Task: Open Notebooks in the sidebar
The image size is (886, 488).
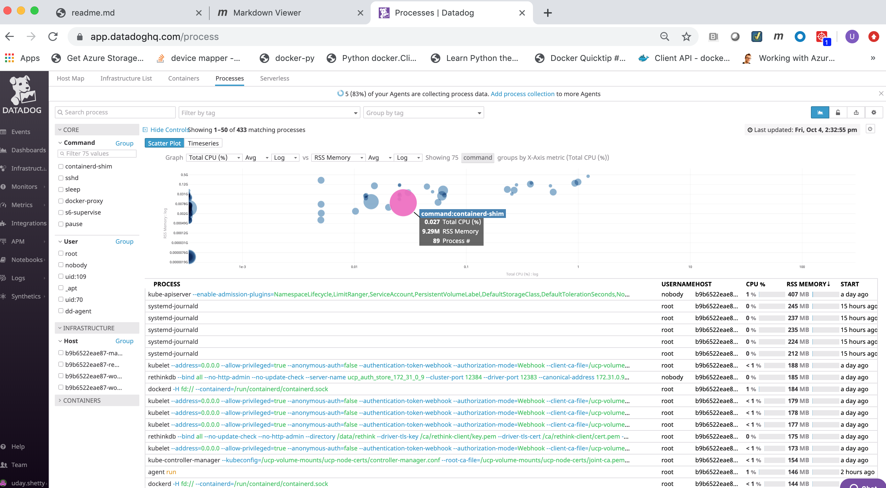Action: [x=27, y=260]
